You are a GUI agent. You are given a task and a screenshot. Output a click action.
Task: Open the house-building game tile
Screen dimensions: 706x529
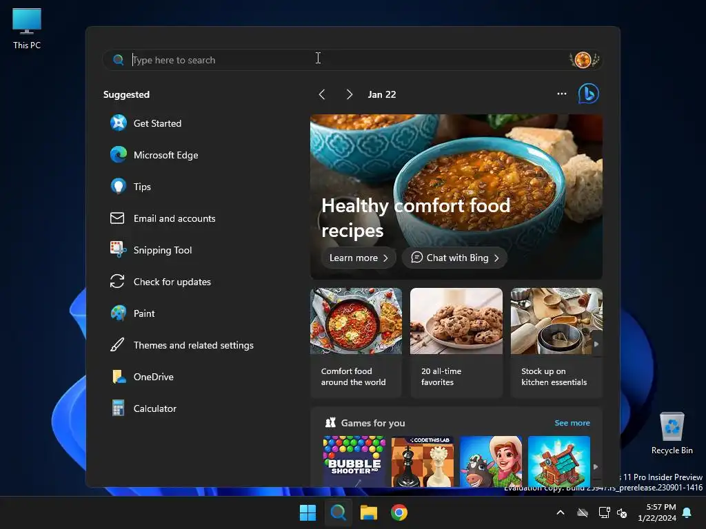click(x=559, y=461)
